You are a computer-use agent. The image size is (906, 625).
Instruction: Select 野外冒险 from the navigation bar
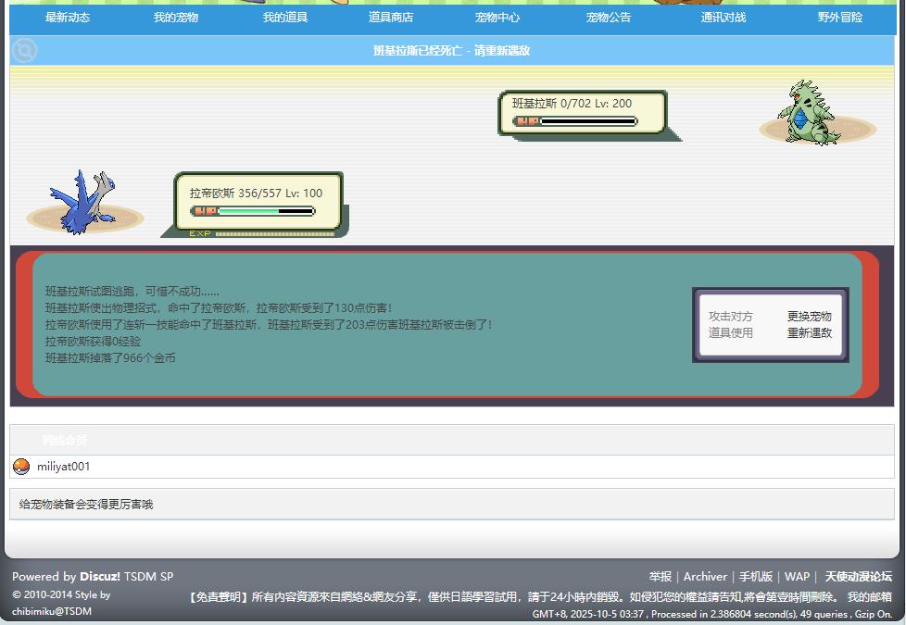click(x=840, y=18)
